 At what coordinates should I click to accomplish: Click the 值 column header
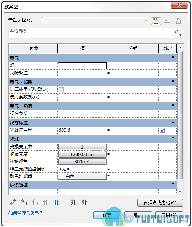tap(82, 49)
